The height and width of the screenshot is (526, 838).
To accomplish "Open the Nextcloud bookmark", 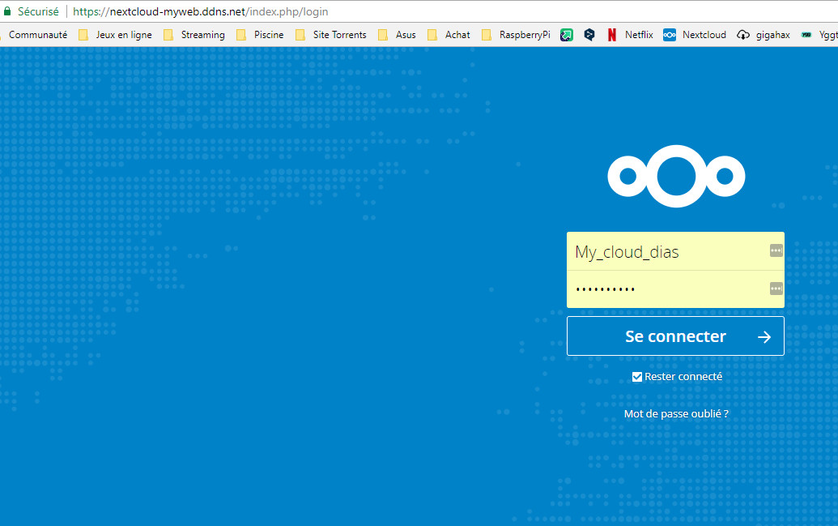I will (695, 35).
